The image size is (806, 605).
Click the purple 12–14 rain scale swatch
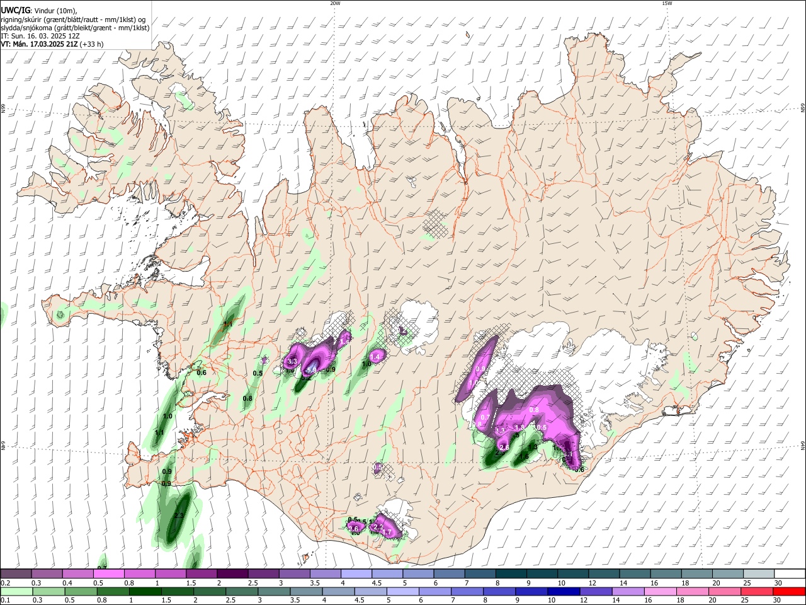point(596,591)
